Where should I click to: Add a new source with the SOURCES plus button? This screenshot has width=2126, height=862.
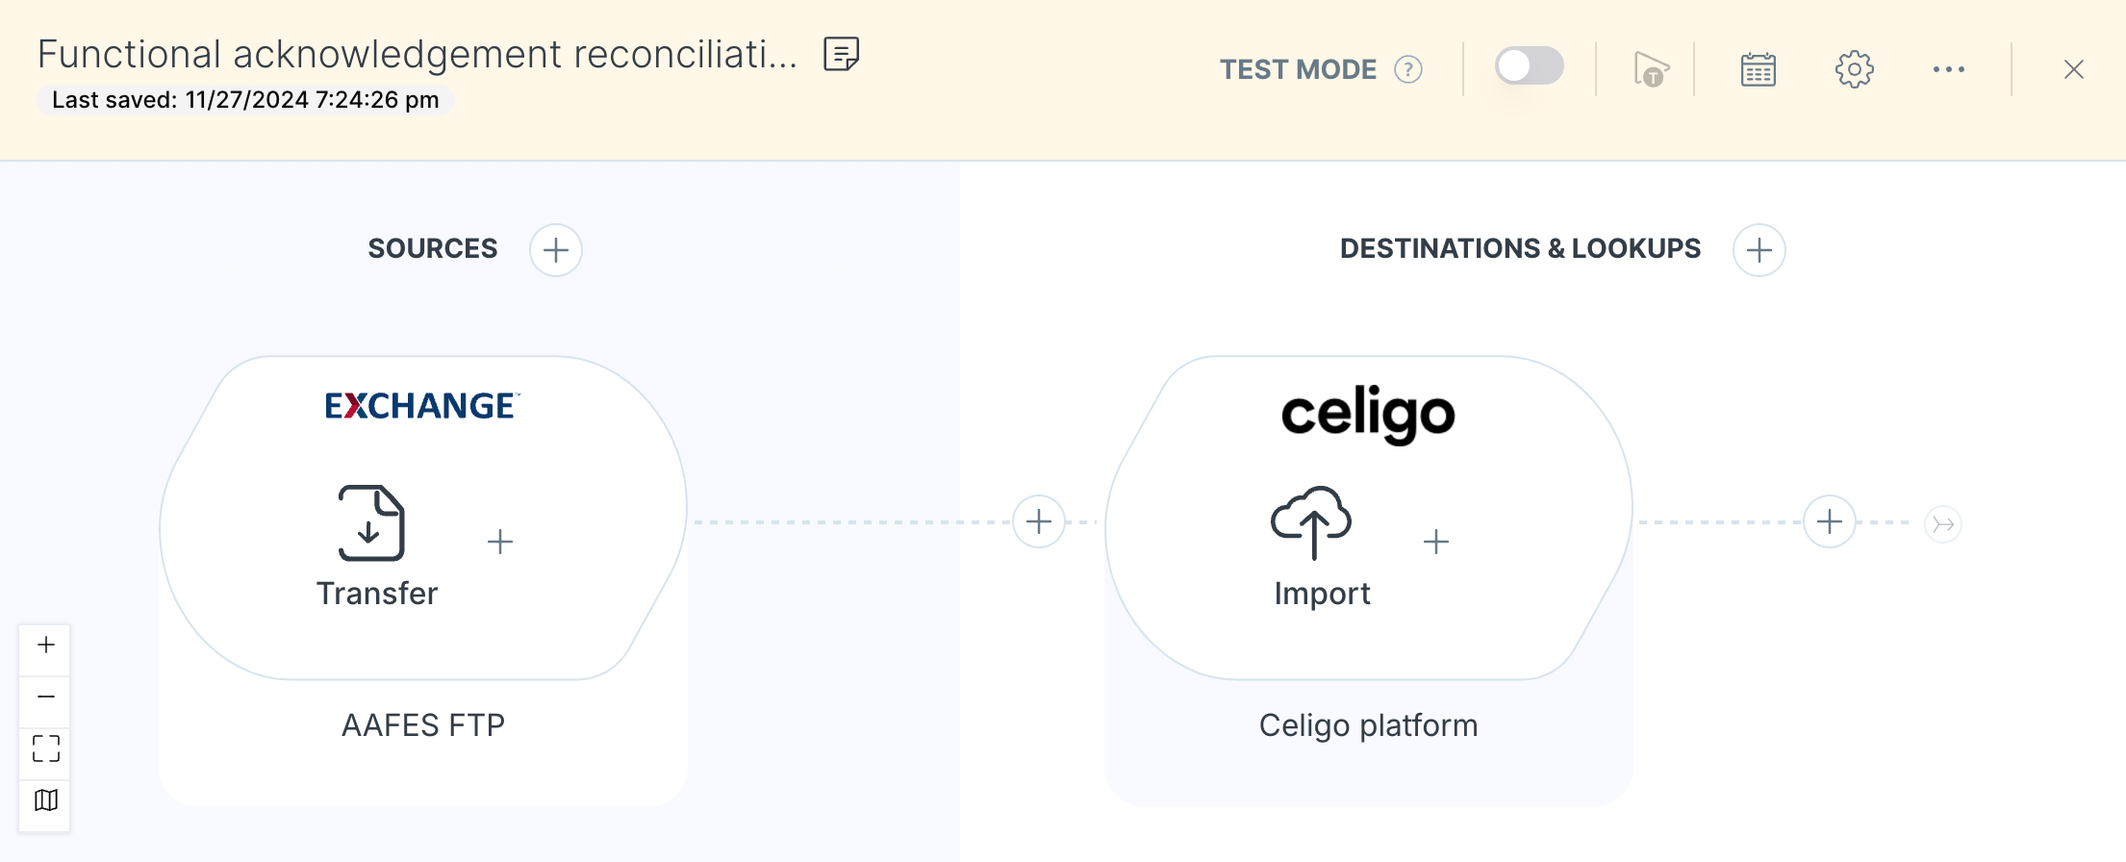point(555,249)
